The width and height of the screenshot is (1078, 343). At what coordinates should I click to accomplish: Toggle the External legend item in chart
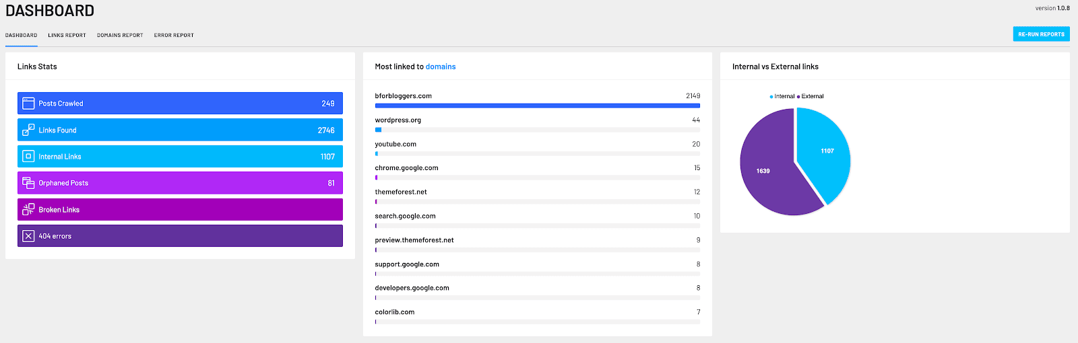coord(812,96)
